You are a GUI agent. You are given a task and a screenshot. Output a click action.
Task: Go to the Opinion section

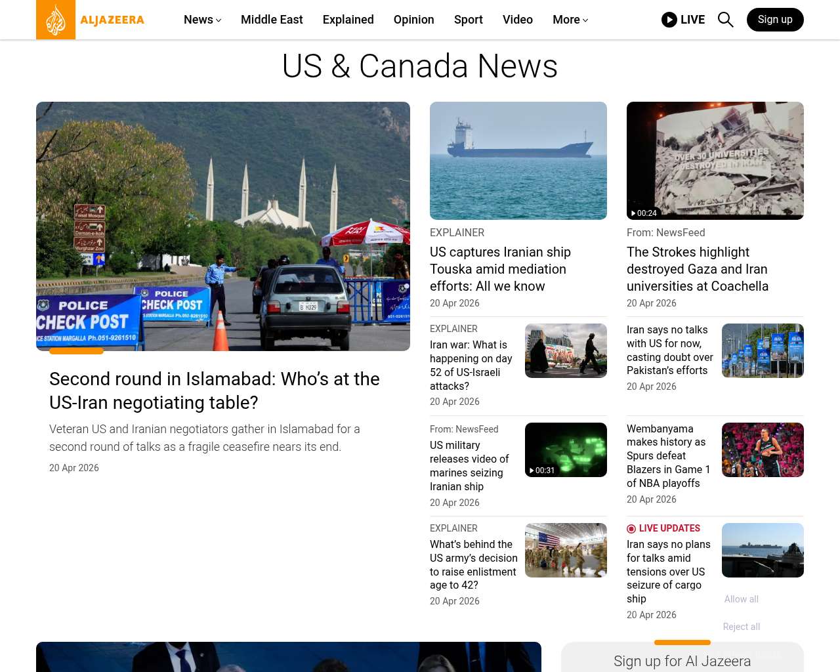tap(413, 20)
